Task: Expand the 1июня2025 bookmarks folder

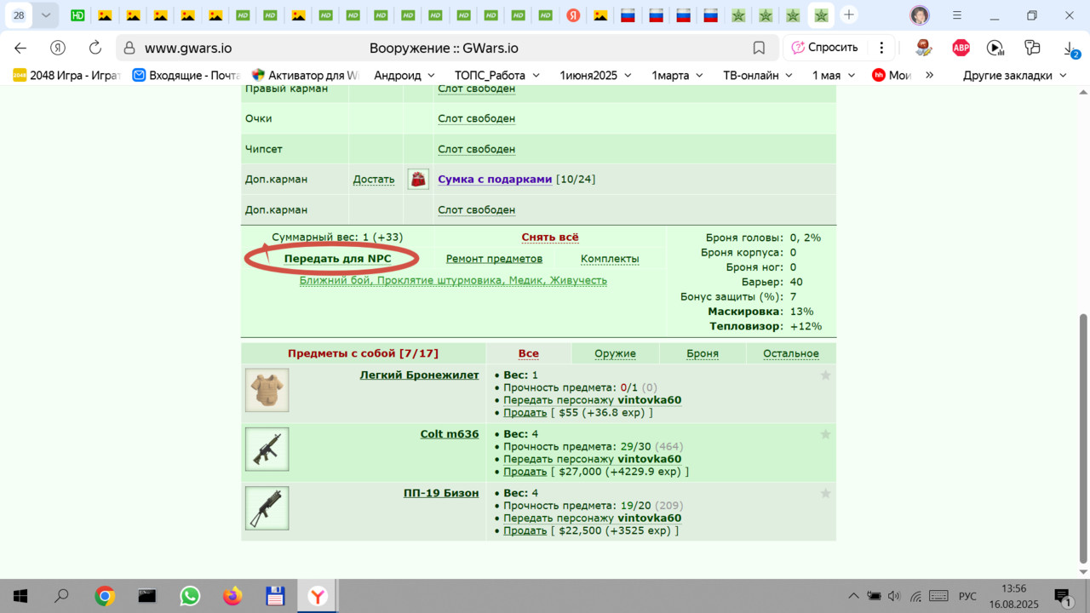Action: click(x=595, y=75)
